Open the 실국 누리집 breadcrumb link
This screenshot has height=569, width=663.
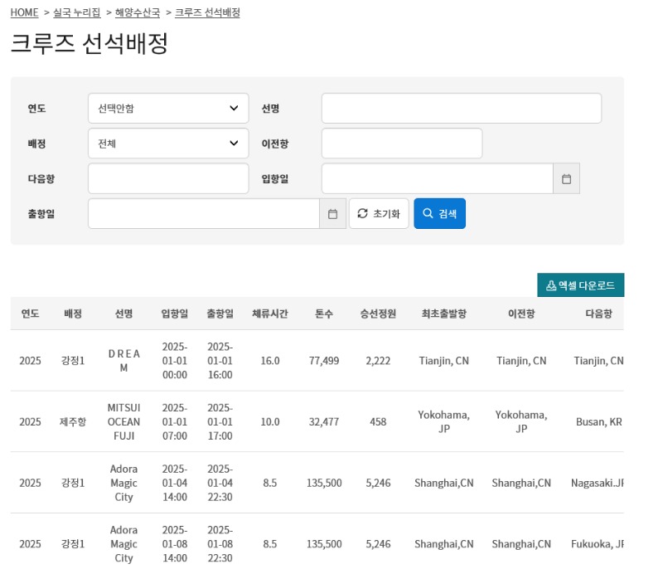pyautogui.click(x=77, y=12)
